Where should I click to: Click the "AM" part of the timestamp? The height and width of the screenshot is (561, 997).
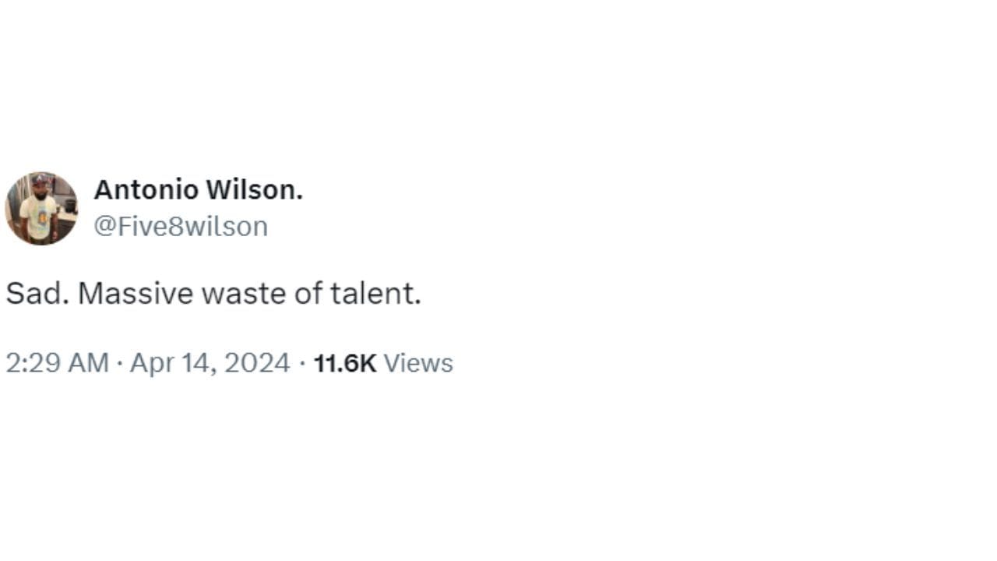(88, 363)
